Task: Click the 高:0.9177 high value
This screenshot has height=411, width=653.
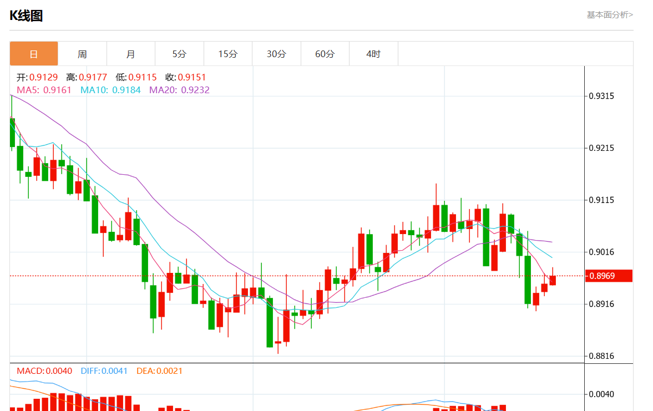Action: [87, 77]
